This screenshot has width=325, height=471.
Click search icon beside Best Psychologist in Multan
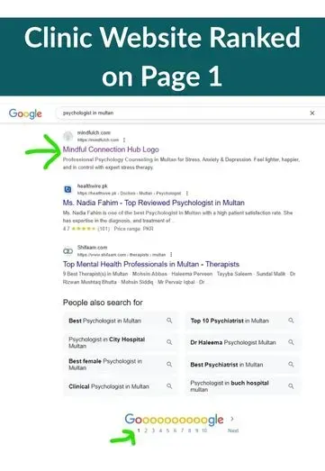(x=169, y=321)
